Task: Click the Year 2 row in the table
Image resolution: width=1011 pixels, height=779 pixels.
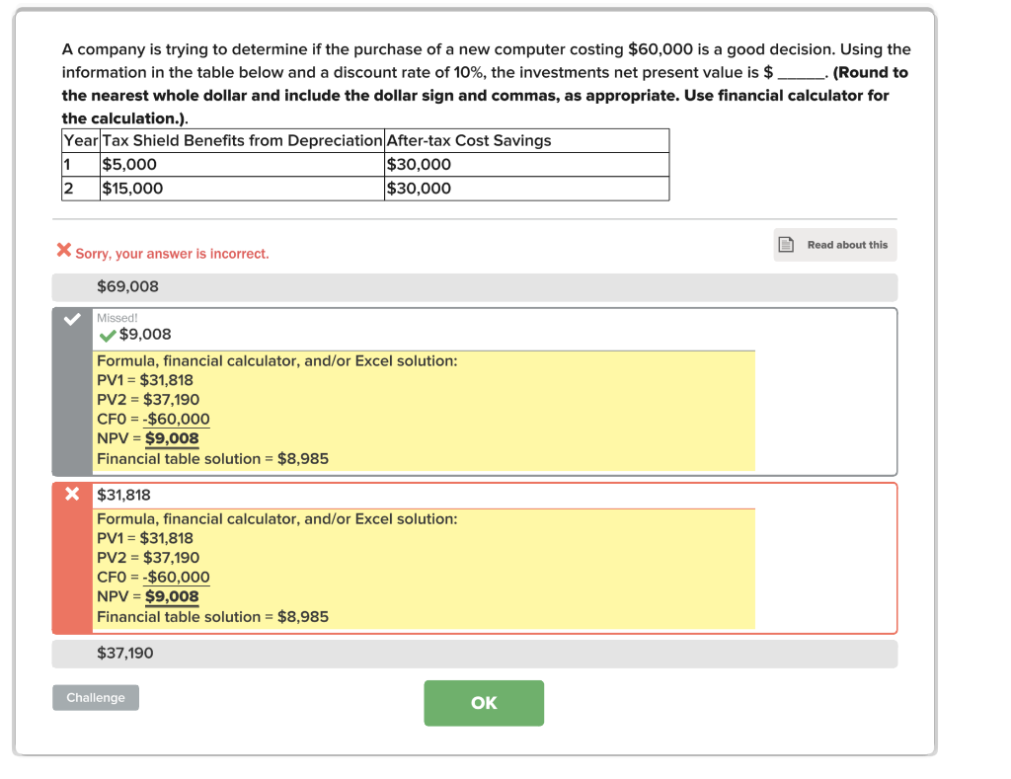Action: (296, 188)
